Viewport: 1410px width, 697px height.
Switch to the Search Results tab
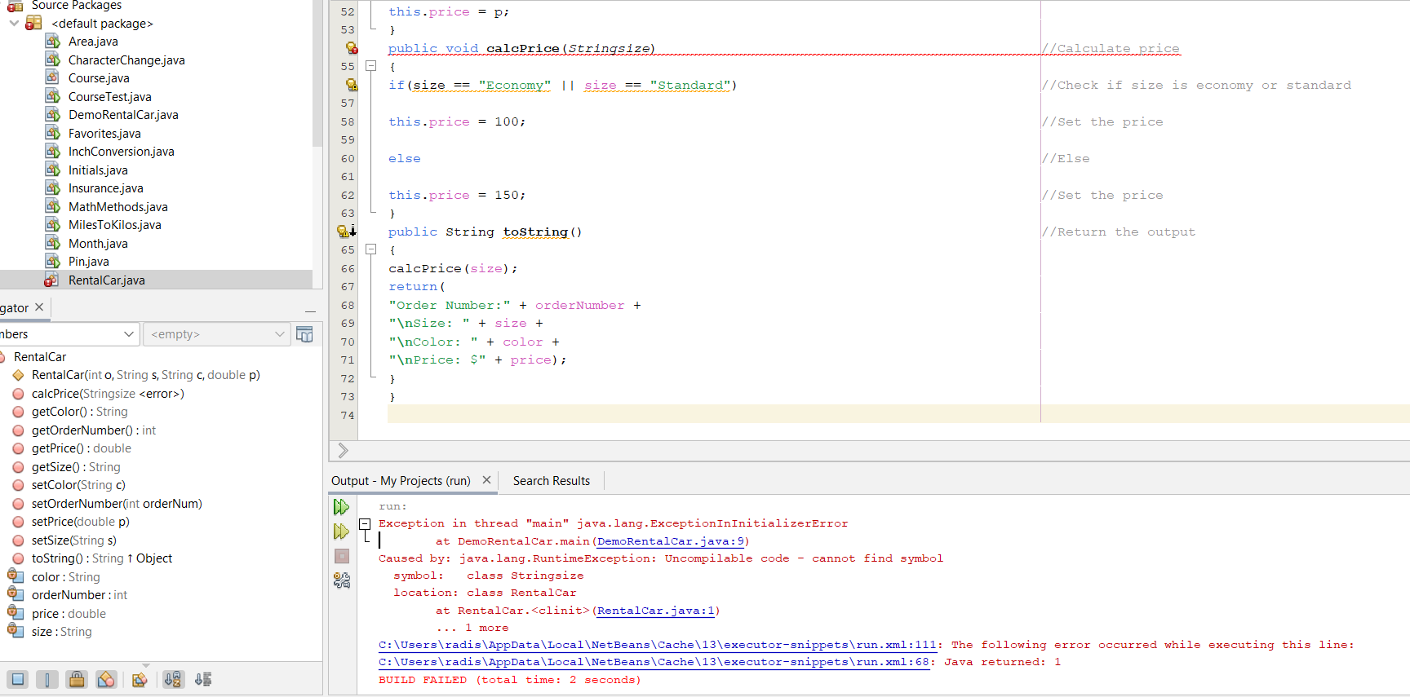[x=552, y=481]
